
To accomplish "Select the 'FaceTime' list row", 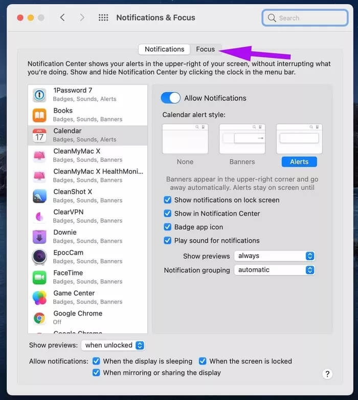I will (x=87, y=277).
